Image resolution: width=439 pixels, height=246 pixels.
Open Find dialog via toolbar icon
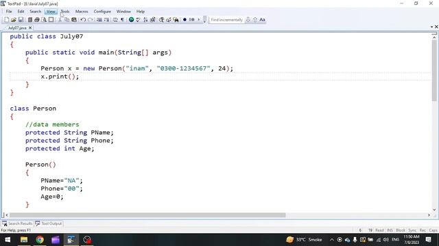(x=162, y=20)
